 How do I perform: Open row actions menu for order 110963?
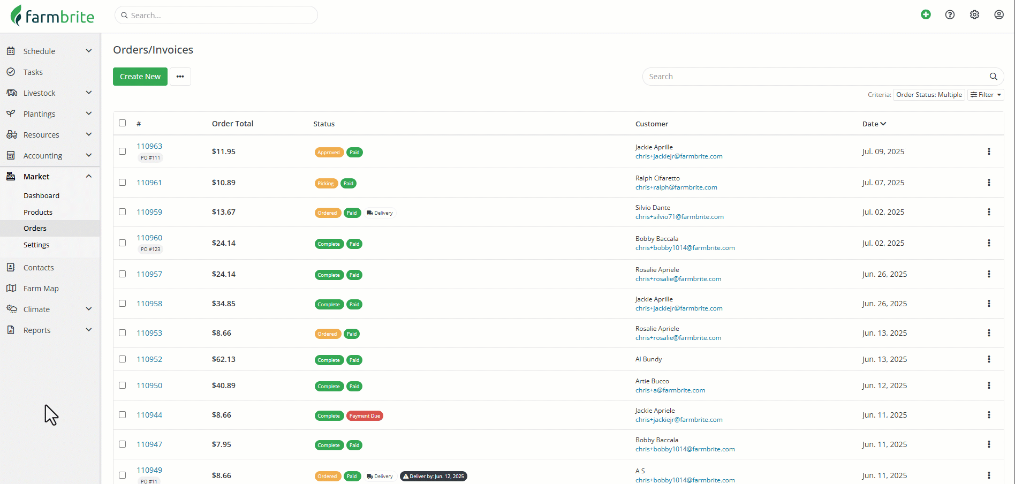click(x=989, y=152)
